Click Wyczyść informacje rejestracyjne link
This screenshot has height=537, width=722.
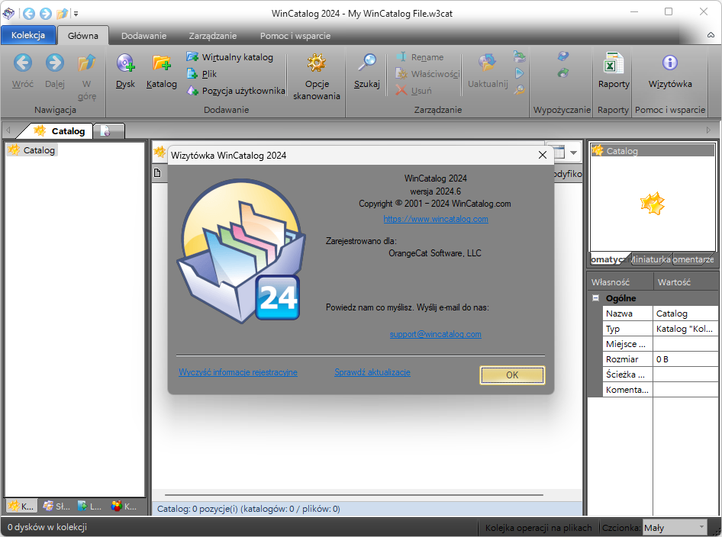238,371
